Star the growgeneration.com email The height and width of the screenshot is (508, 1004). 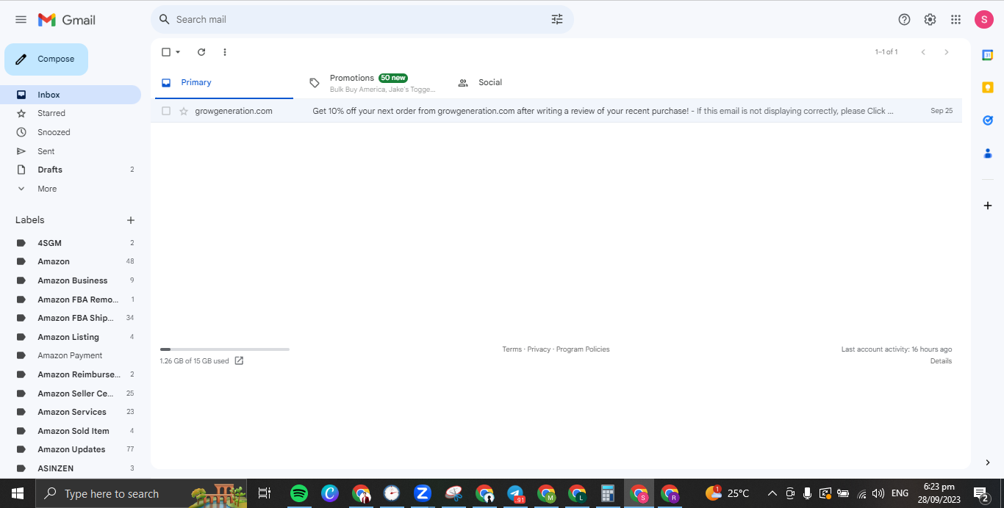[184, 111]
